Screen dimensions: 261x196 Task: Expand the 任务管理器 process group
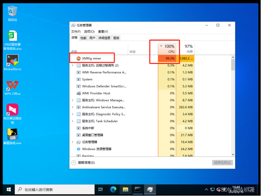point(72,142)
